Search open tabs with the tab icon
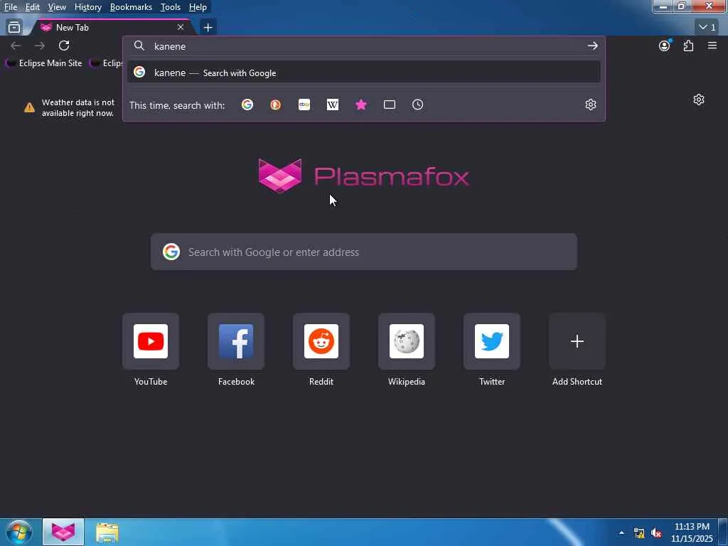 [390, 105]
